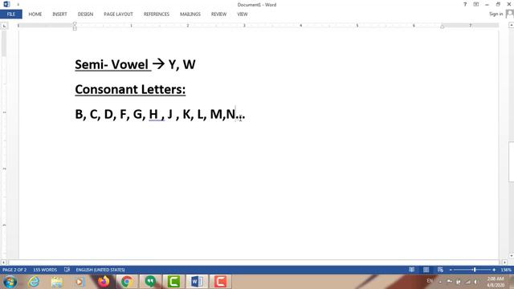Click Sign in link
This screenshot has width=514, height=289.
point(496,14)
